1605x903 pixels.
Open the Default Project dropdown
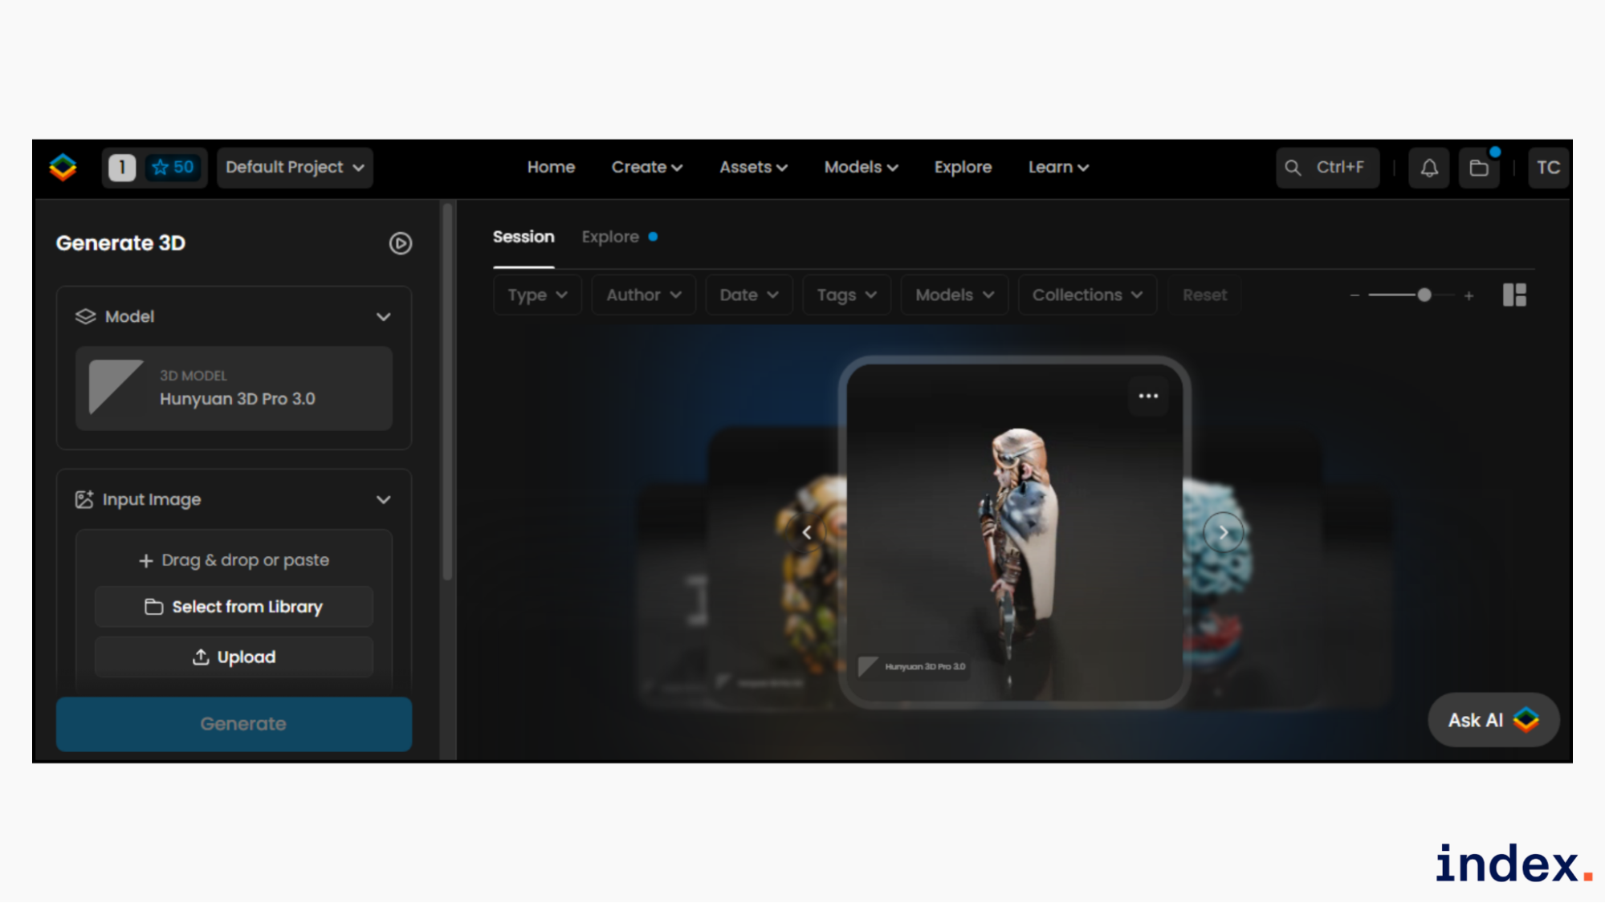tap(295, 167)
